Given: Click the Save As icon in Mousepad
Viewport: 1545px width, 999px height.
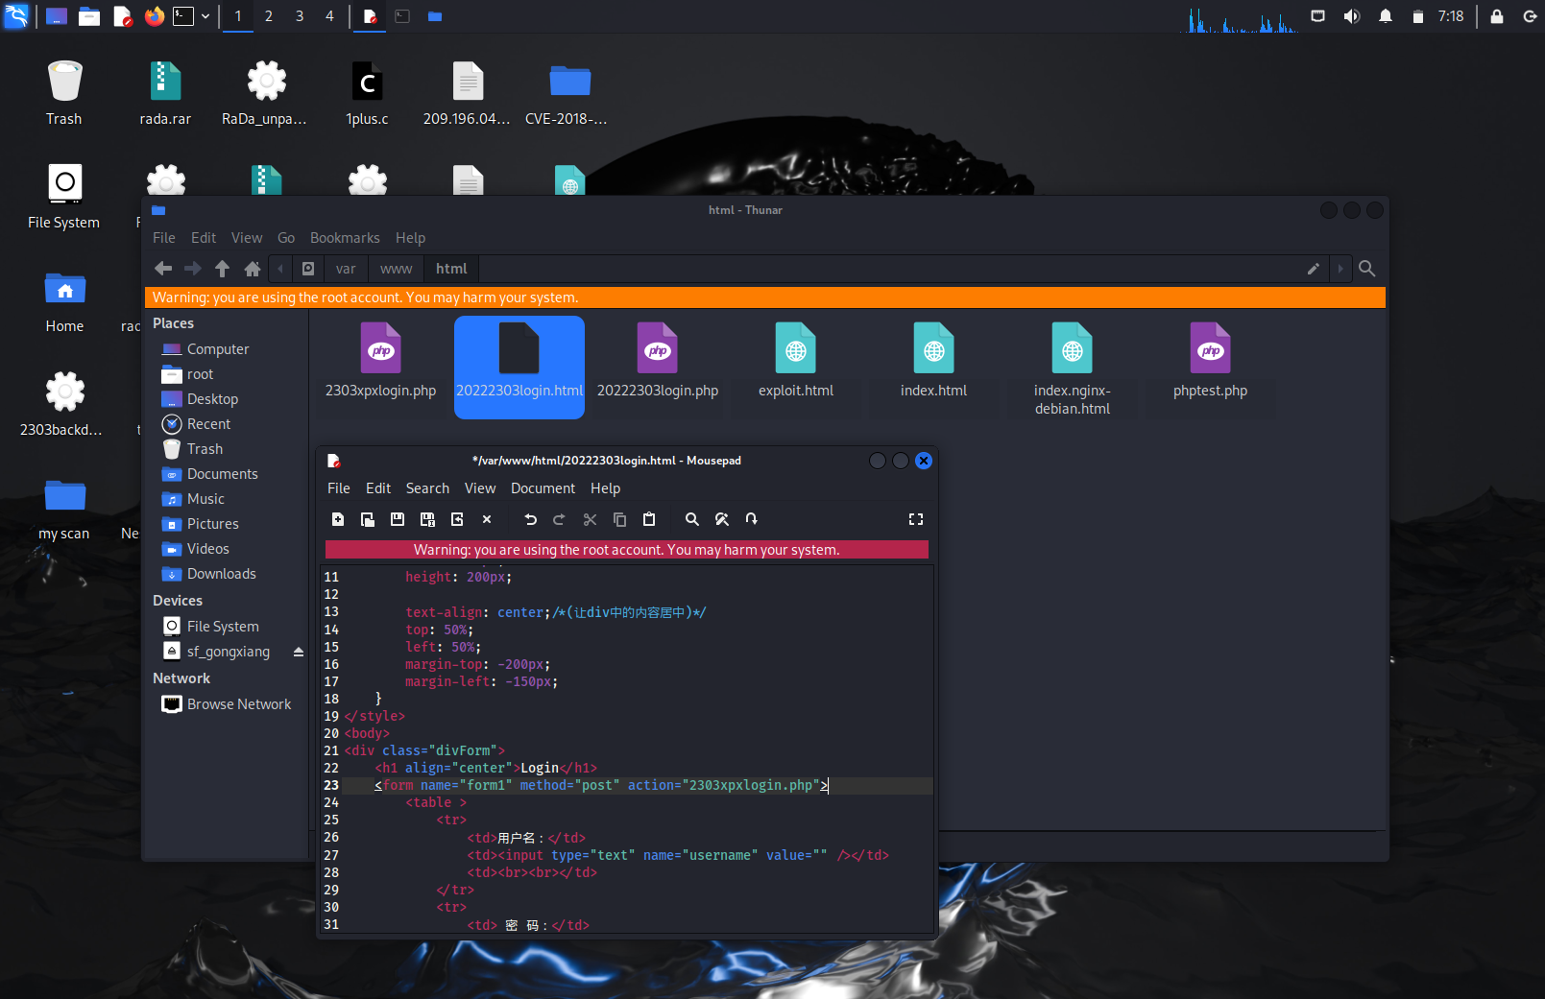Looking at the screenshot, I should 427,519.
